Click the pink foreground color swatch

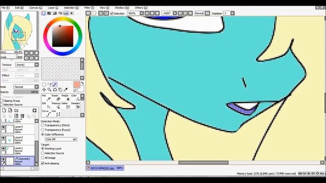(77, 85)
